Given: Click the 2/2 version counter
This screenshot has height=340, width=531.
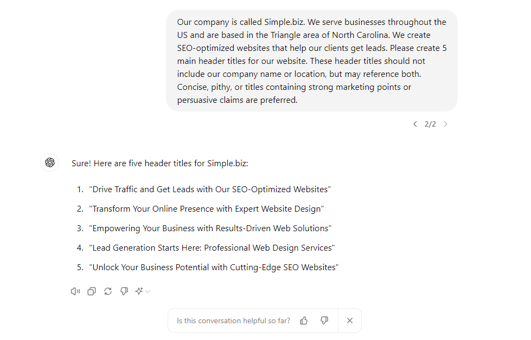Looking at the screenshot, I should coord(430,124).
